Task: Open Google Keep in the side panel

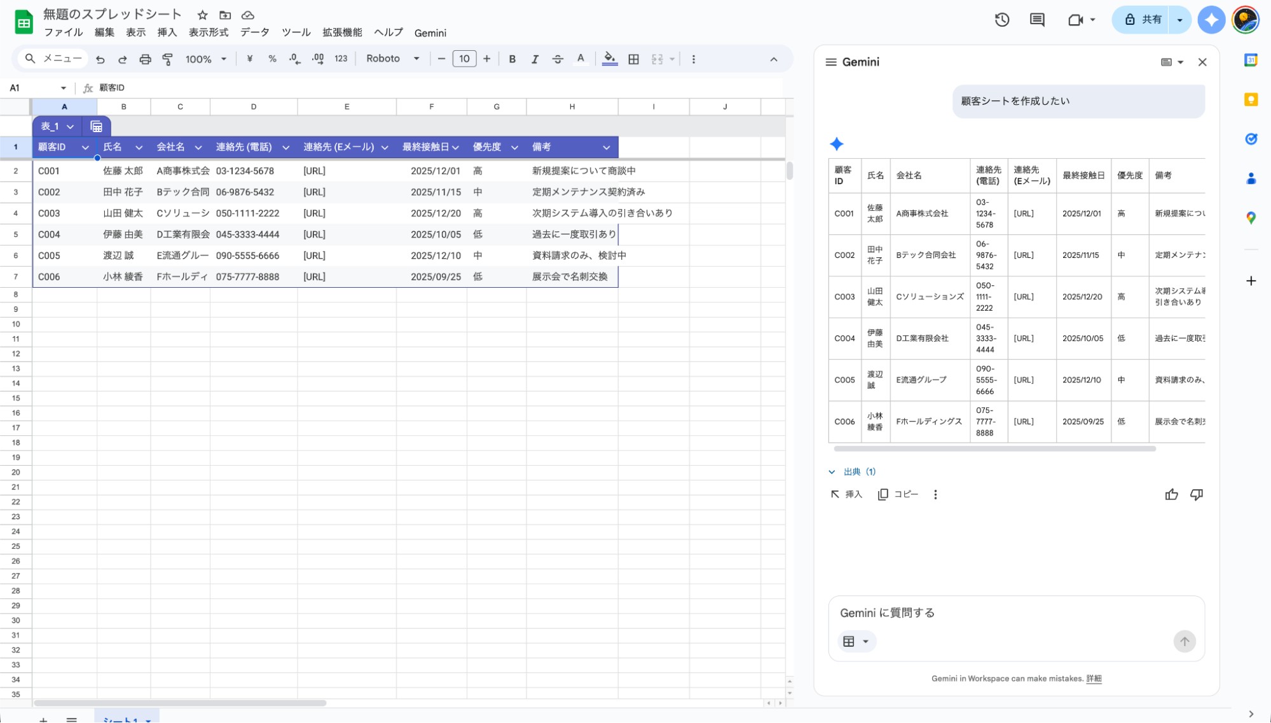Action: (1250, 99)
